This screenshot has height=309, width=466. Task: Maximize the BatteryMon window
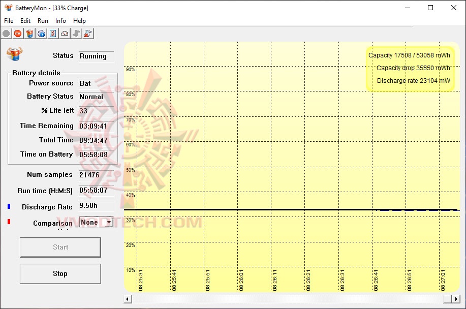[x=430, y=8]
